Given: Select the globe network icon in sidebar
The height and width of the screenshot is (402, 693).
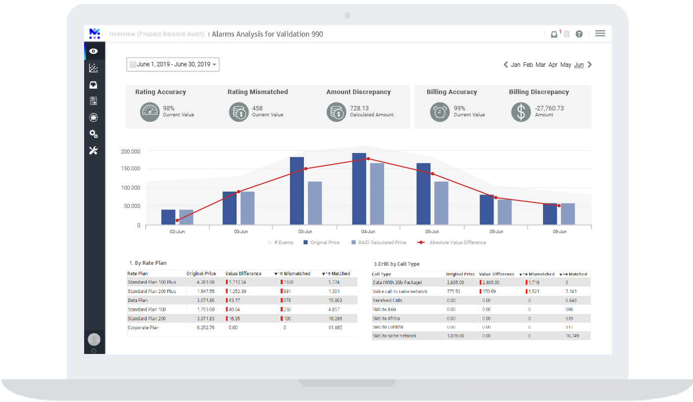Looking at the screenshot, I should coord(94,117).
